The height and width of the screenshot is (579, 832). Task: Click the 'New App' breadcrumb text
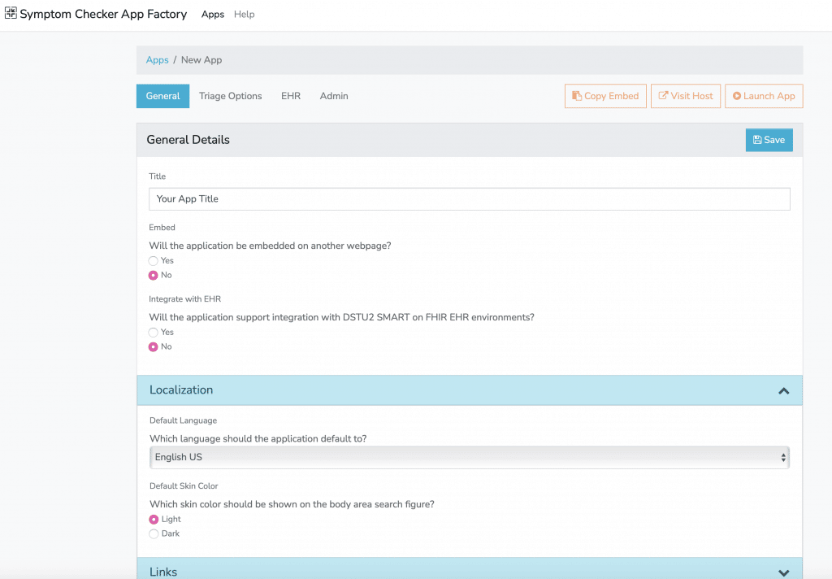click(x=201, y=60)
